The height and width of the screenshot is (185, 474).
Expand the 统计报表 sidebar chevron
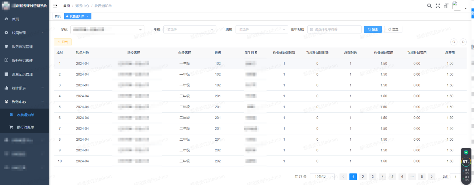[x=42, y=88]
